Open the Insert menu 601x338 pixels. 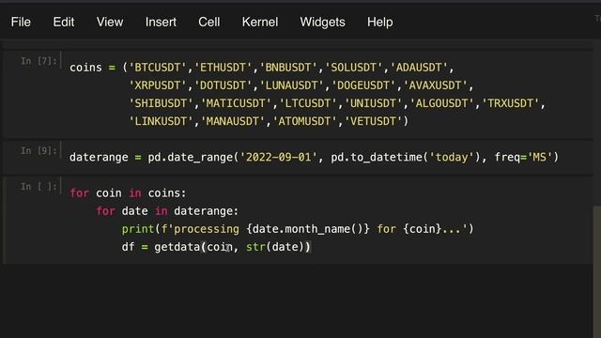pyautogui.click(x=161, y=23)
